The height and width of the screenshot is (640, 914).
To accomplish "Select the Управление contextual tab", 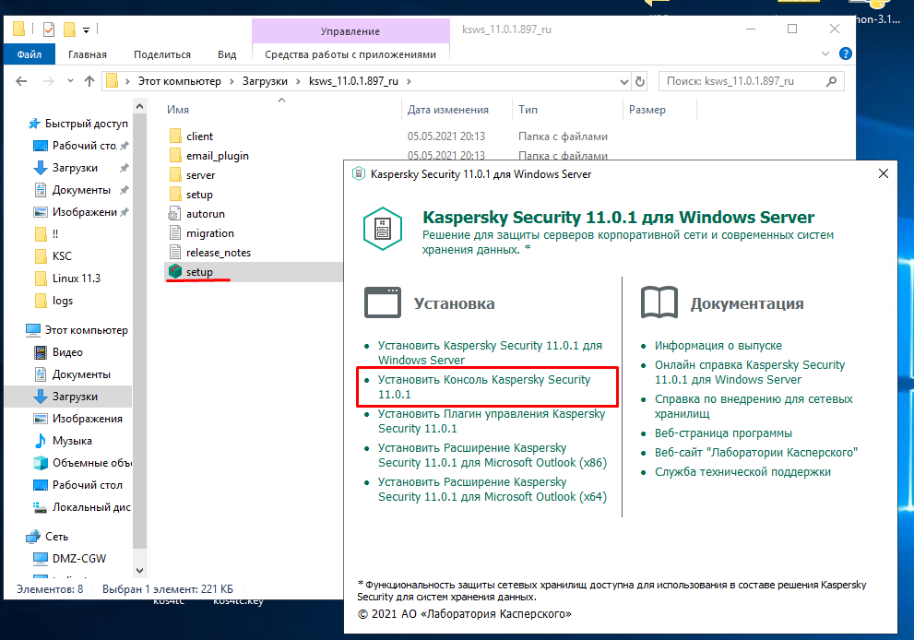I will pyautogui.click(x=350, y=31).
